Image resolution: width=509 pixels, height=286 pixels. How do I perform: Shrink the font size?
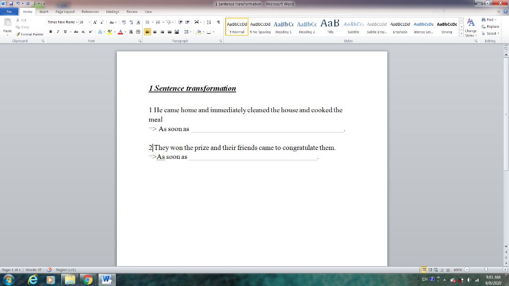pyautogui.click(x=102, y=22)
